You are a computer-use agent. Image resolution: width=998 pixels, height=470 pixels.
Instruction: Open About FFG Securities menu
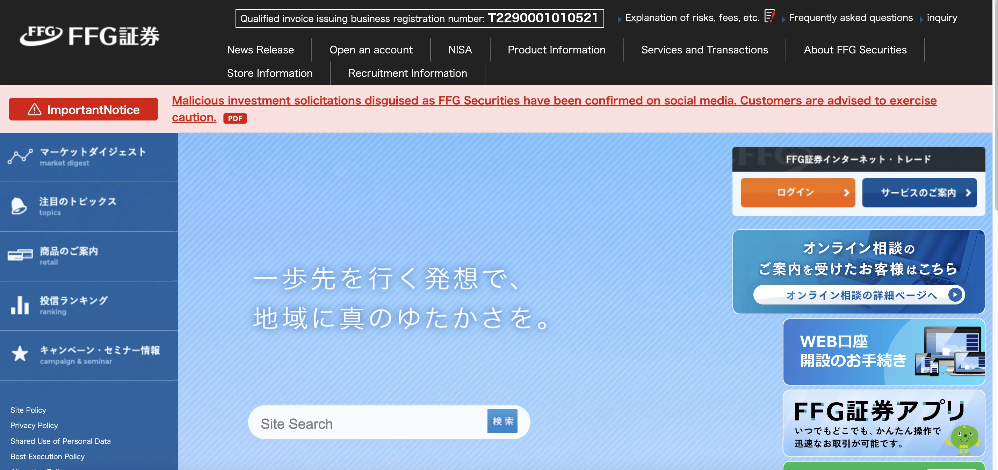[x=855, y=50]
